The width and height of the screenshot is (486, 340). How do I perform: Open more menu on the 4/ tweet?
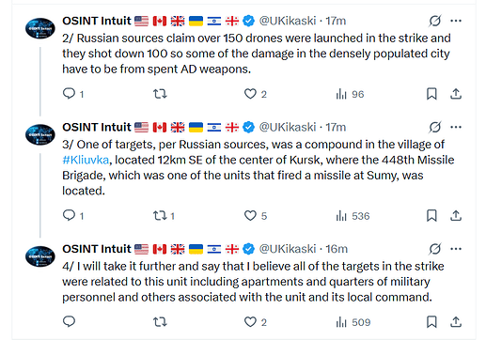[x=456, y=249]
